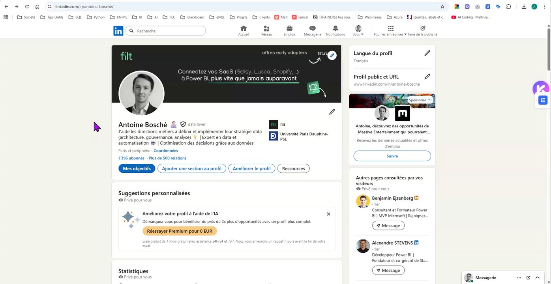Open sponsored ad options three dots
The width and height of the screenshot is (551, 284).
pyautogui.click(x=430, y=100)
